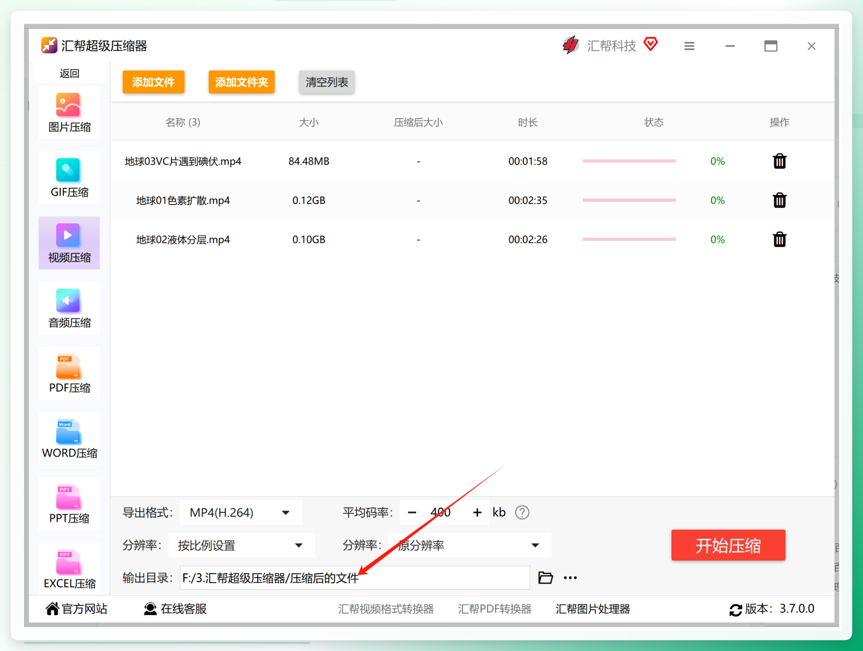Click the 操作 column header

(779, 122)
